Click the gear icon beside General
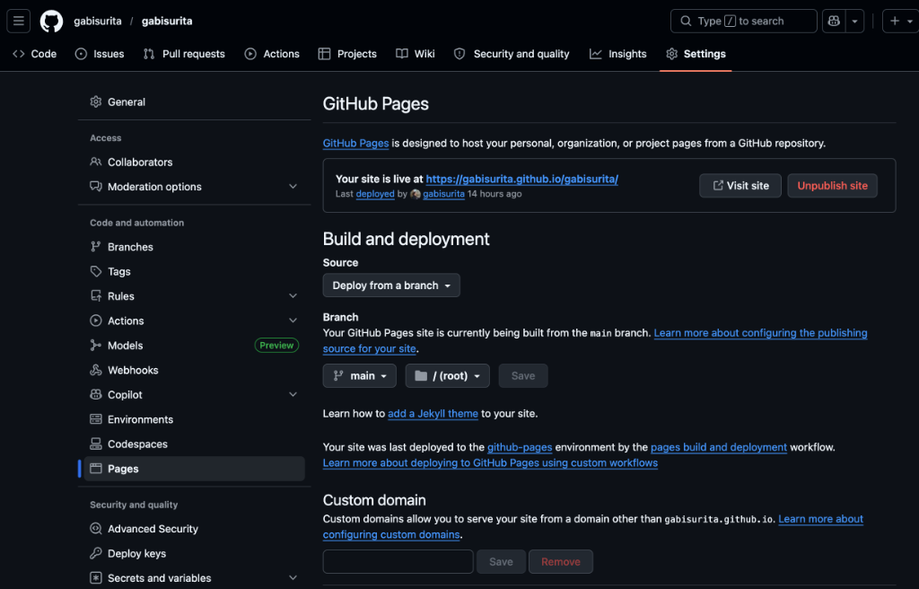Image resolution: width=919 pixels, height=589 pixels. (x=95, y=101)
